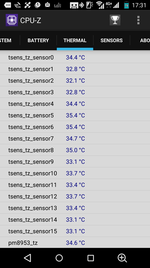Screen dimensions: 150x268
Task: Switch to the BATTERY tab
Action: 38,41
